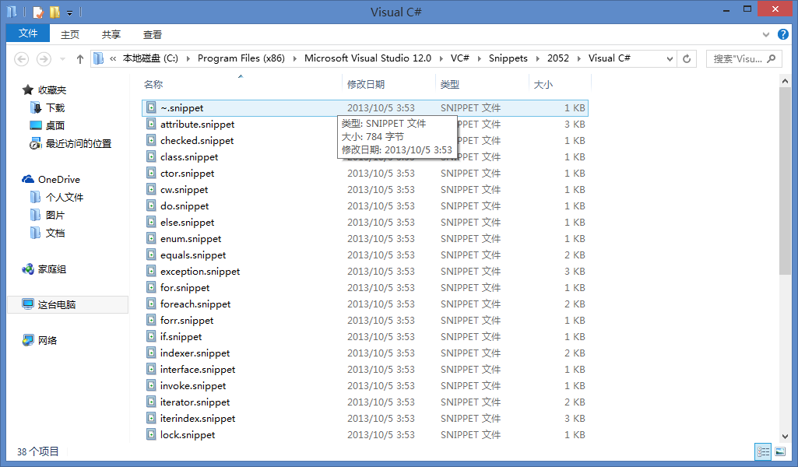Open the address bar history dropdown
The height and width of the screenshot is (467, 798).
[x=670, y=58]
